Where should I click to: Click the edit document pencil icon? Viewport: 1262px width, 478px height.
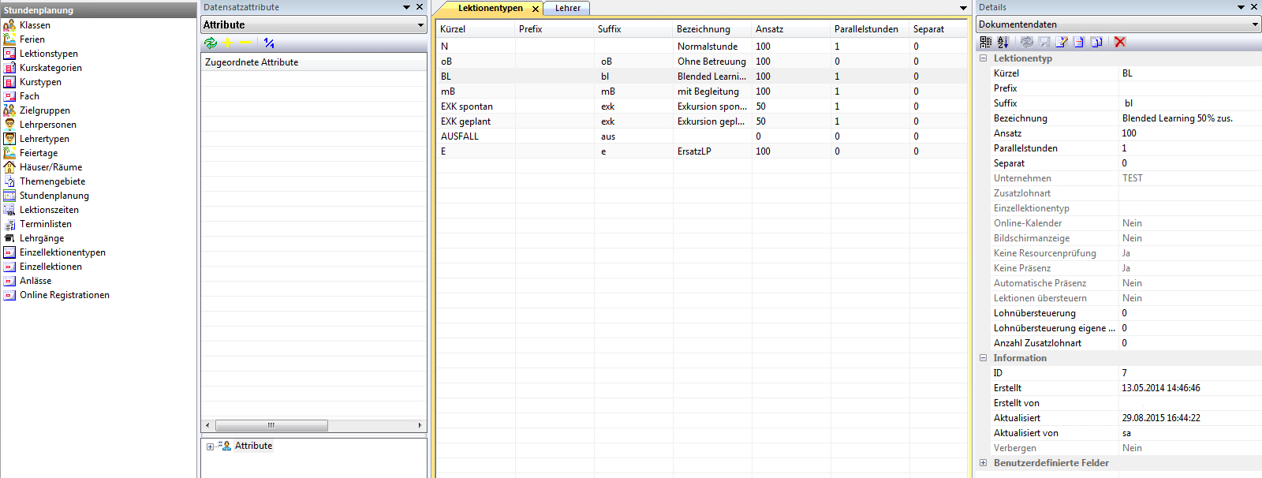pos(1062,42)
